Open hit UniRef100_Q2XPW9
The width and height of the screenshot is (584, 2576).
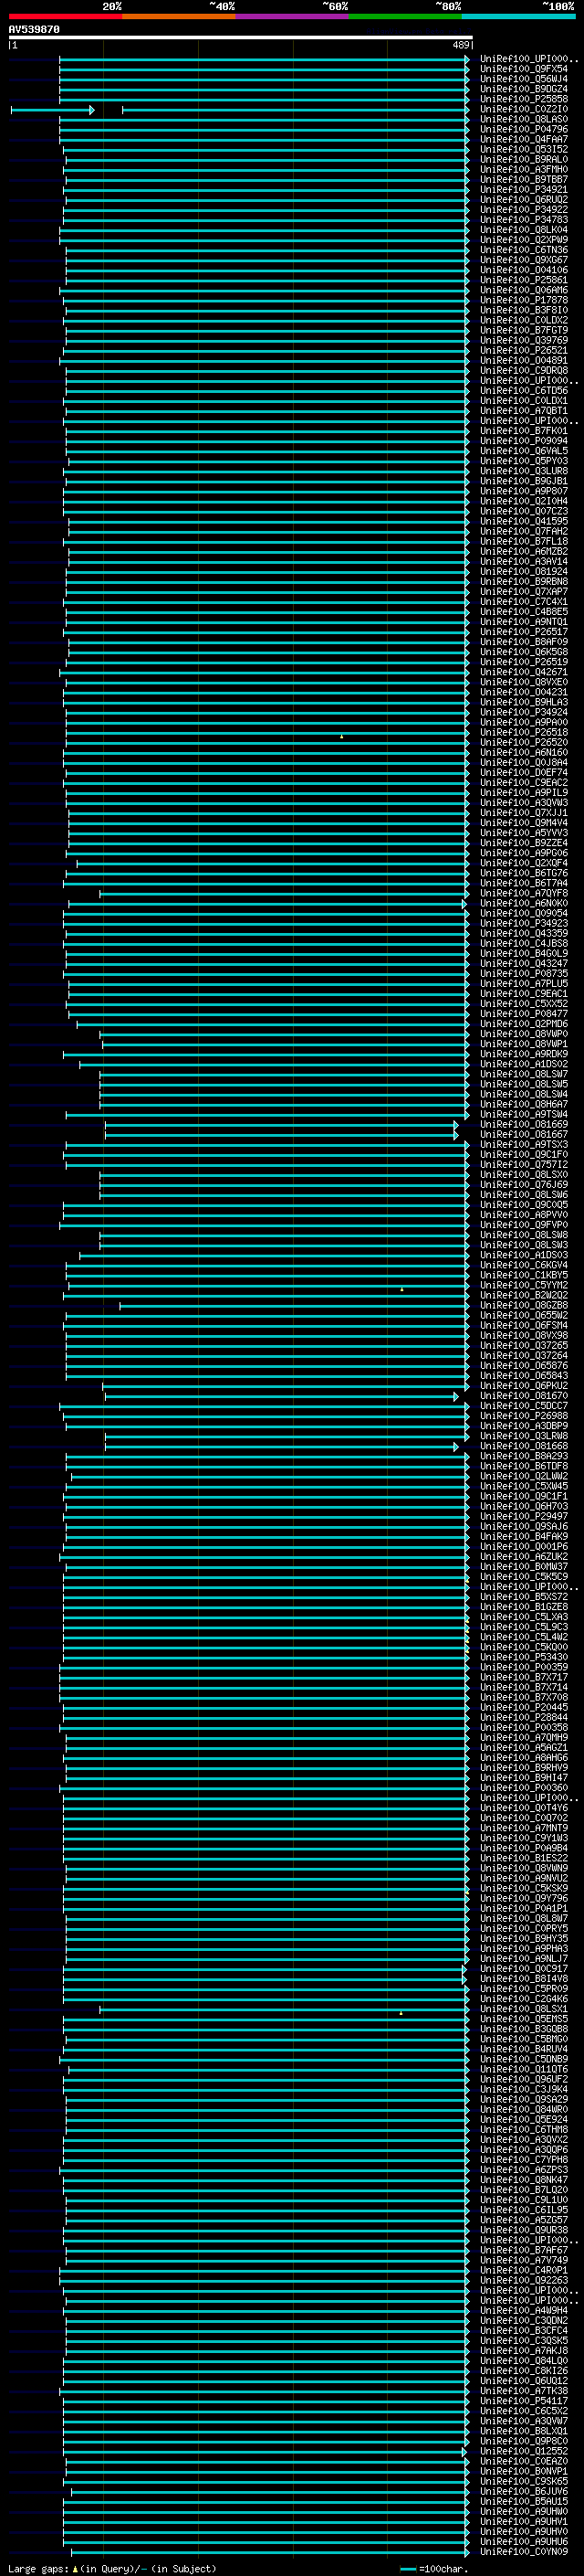(x=523, y=239)
